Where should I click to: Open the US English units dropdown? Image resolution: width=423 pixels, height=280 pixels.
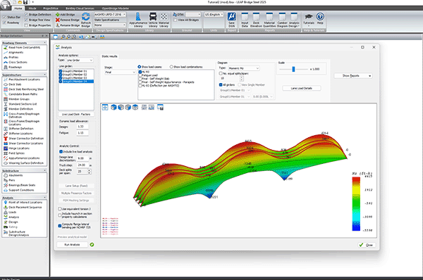click(x=214, y=15)
